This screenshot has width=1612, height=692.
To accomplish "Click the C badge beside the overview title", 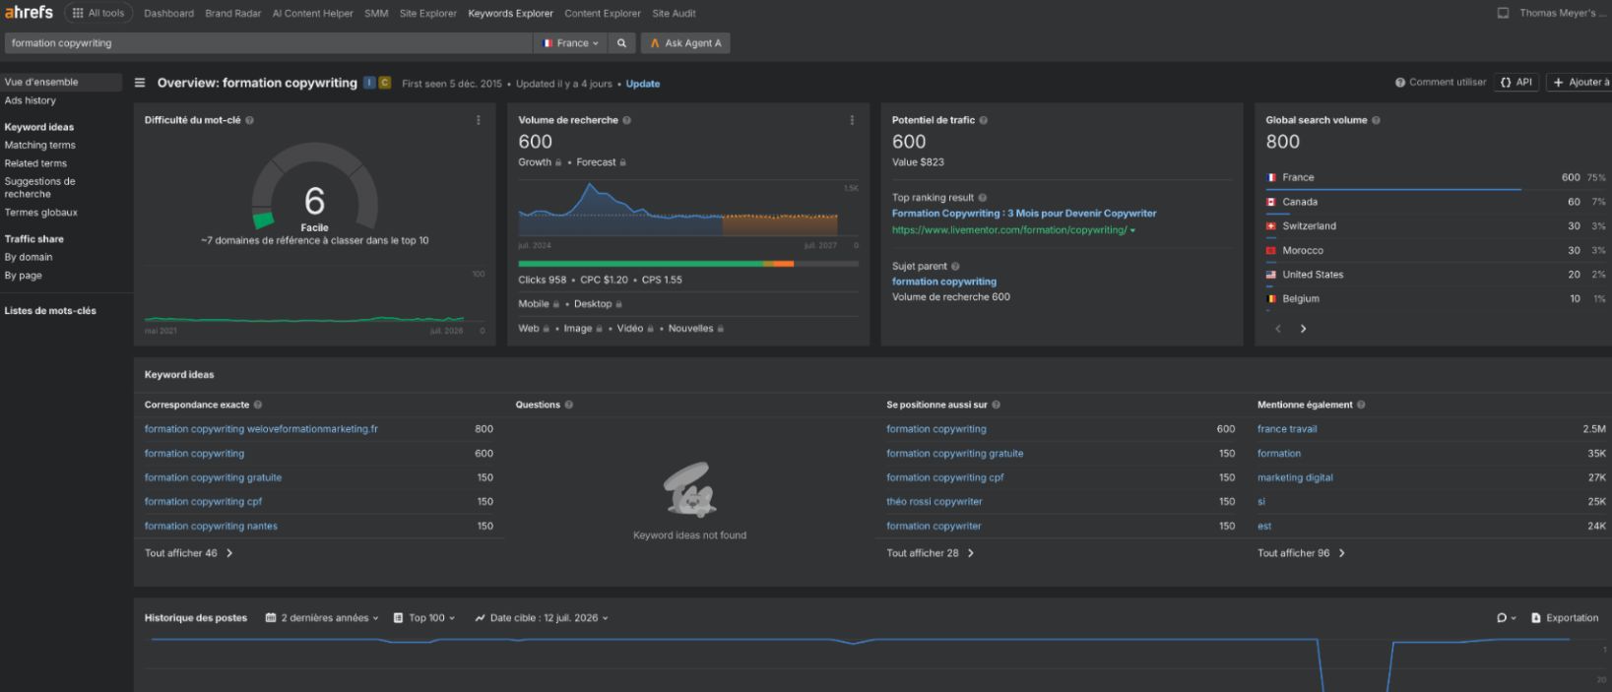I will pos(384,83).
